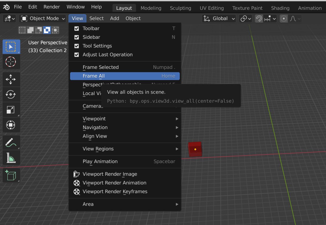
Task: Switch to the UV Editing workspace tab
Action: tap(212, 8)
